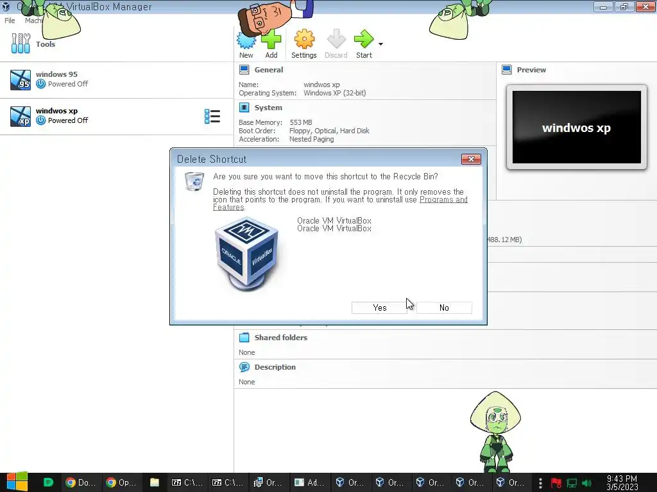Click the volume speaker tray icon

click(586, 483)
